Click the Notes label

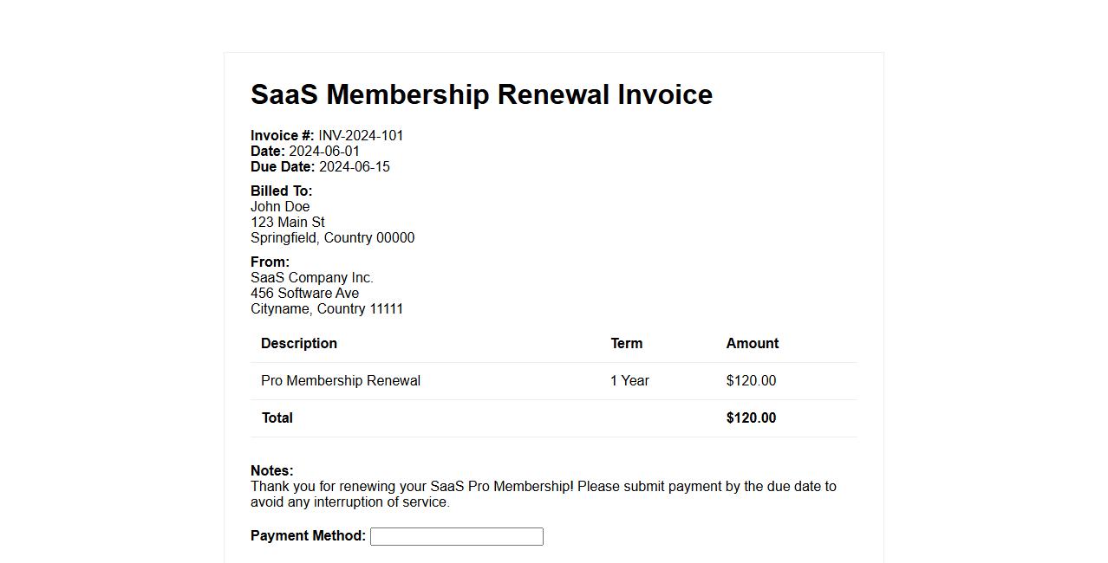(271, 470)
